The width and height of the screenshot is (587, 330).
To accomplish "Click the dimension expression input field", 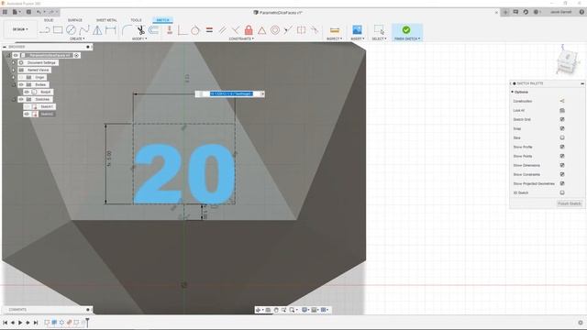I will click(231, 93).
